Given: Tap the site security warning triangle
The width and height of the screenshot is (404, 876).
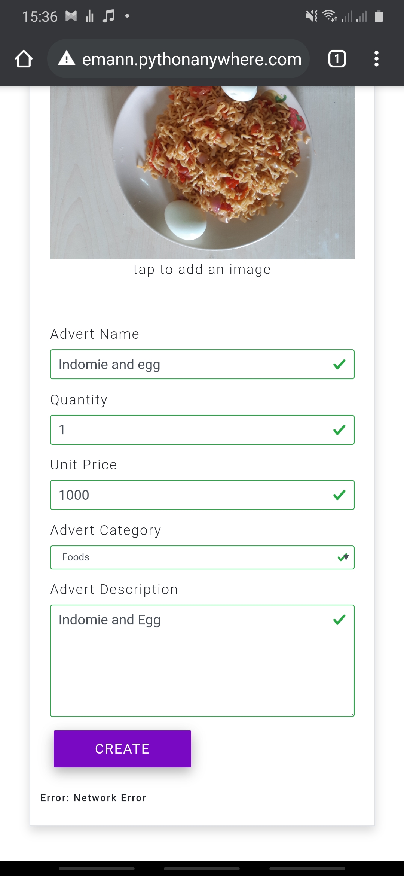Looking at the screenshot, I should [x=67, y=59].
